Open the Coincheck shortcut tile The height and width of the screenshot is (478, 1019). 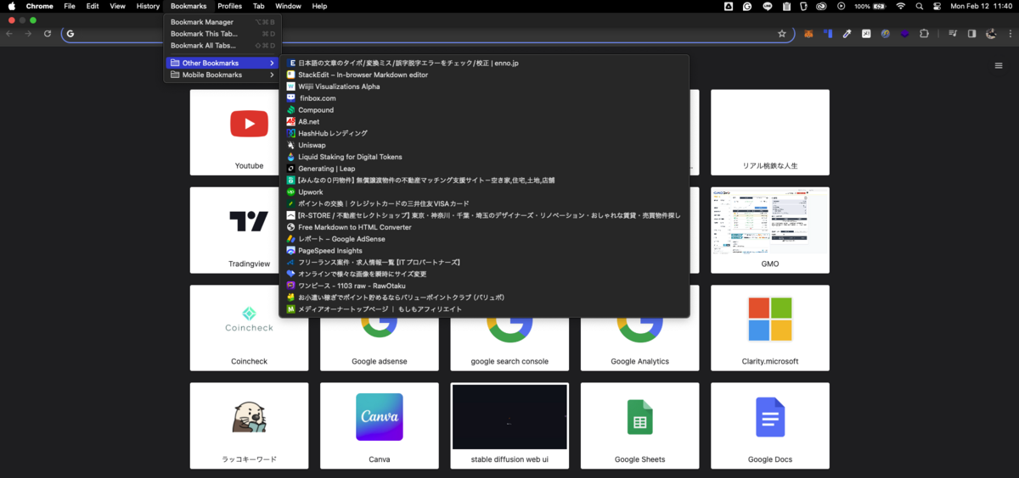point(249,328)
